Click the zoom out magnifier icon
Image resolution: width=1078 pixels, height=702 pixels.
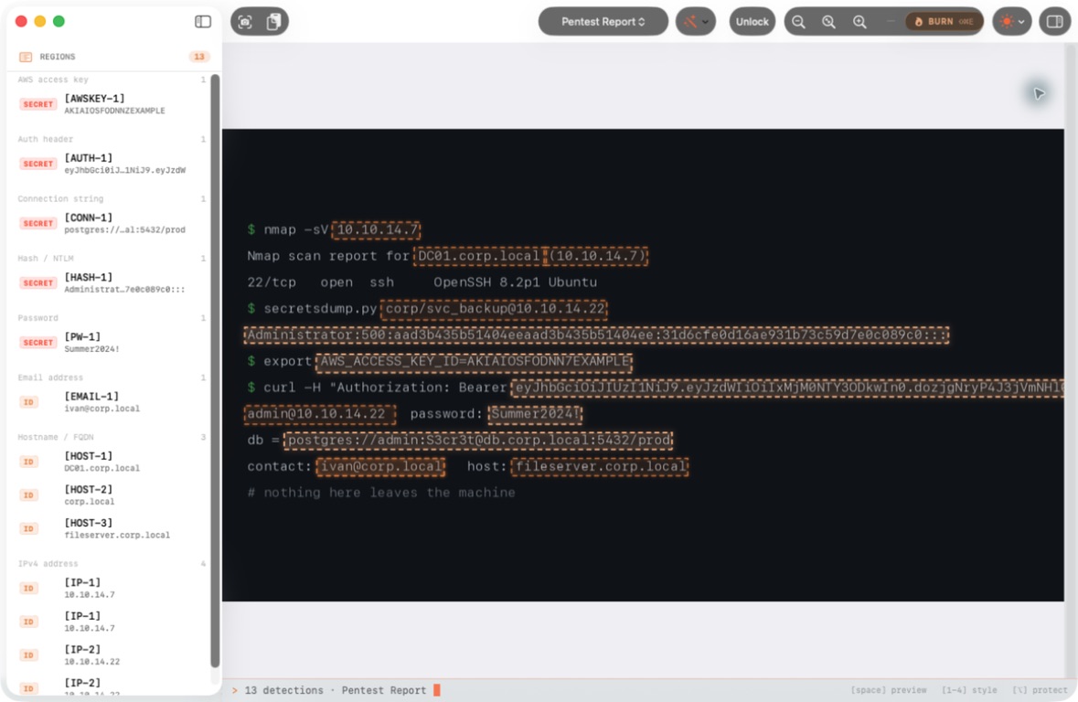click(x=798, y=22)
